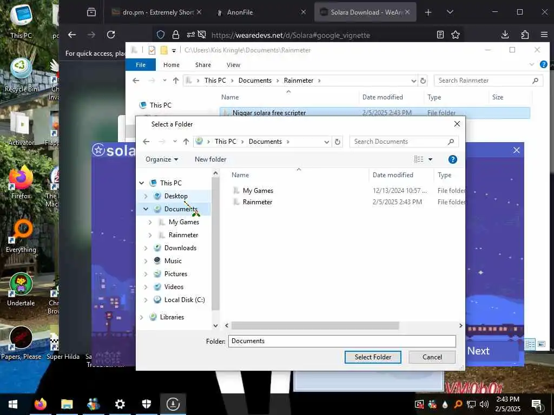
Task: Click Next in the Solara installer
Action: coord(478,351)
